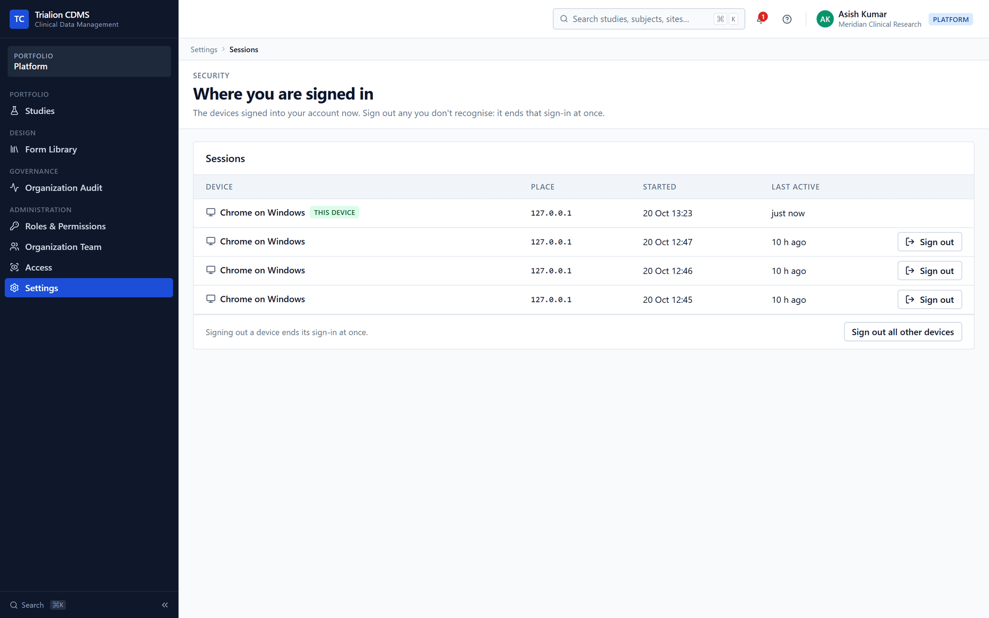Click the Settings gear icon in sidebar
The height and width of the screenshot is (618, 989).
click(x=14, y=288)
